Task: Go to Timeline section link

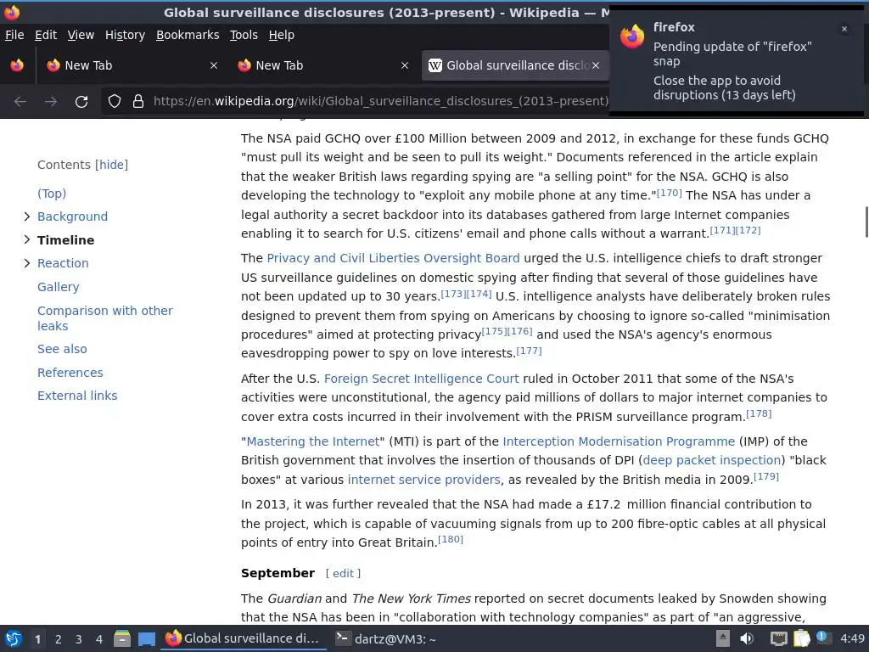Action: [65, 240]
